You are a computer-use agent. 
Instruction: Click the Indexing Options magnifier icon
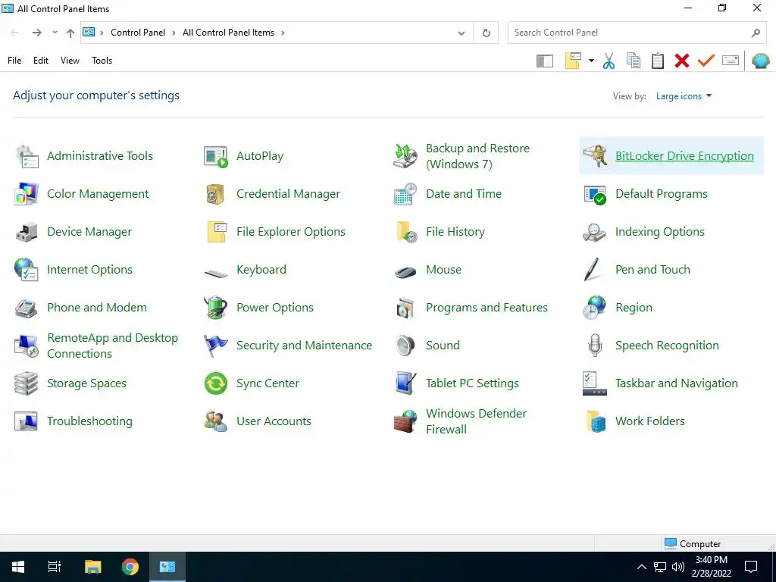[x=595, y=232]
